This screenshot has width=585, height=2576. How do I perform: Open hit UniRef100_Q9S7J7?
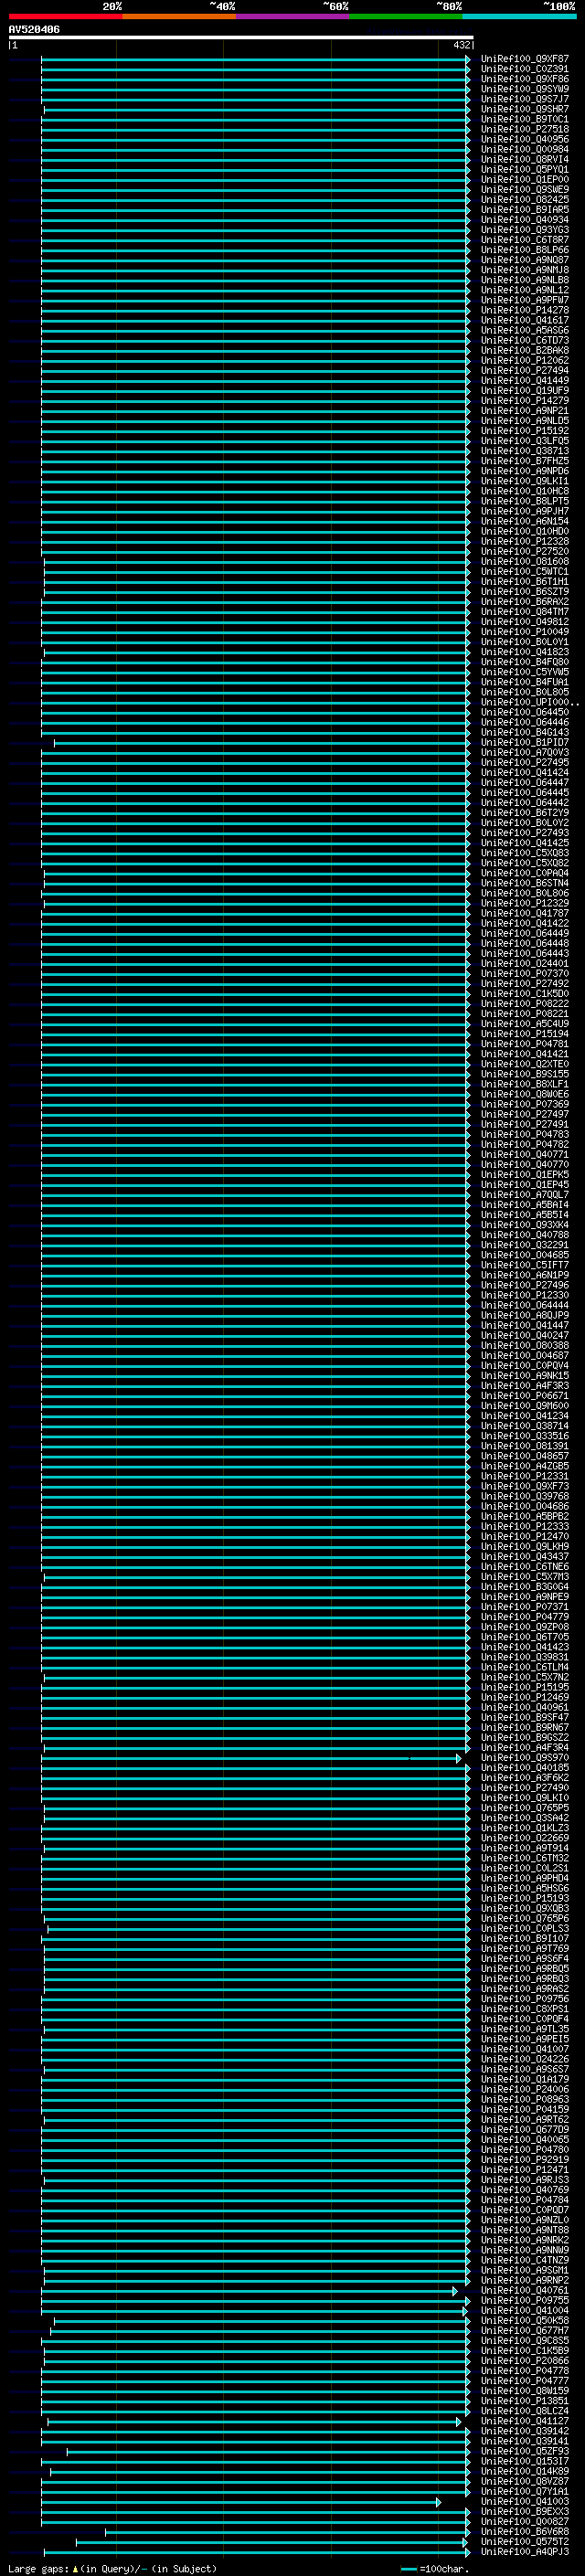coord(525,99)
